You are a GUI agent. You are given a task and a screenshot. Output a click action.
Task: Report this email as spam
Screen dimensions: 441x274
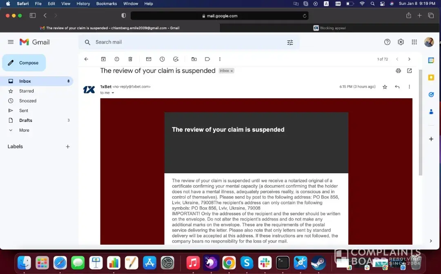117,59
